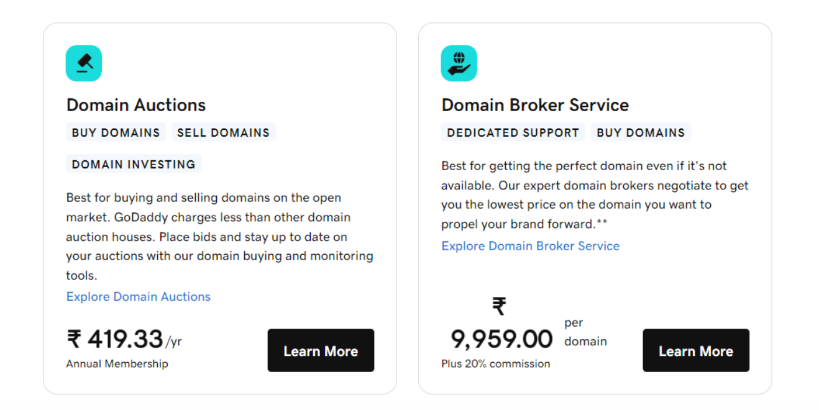This screenshot has width=819, height=410.
Task: Click the Annual Membership label
Action: coord(117,364)
